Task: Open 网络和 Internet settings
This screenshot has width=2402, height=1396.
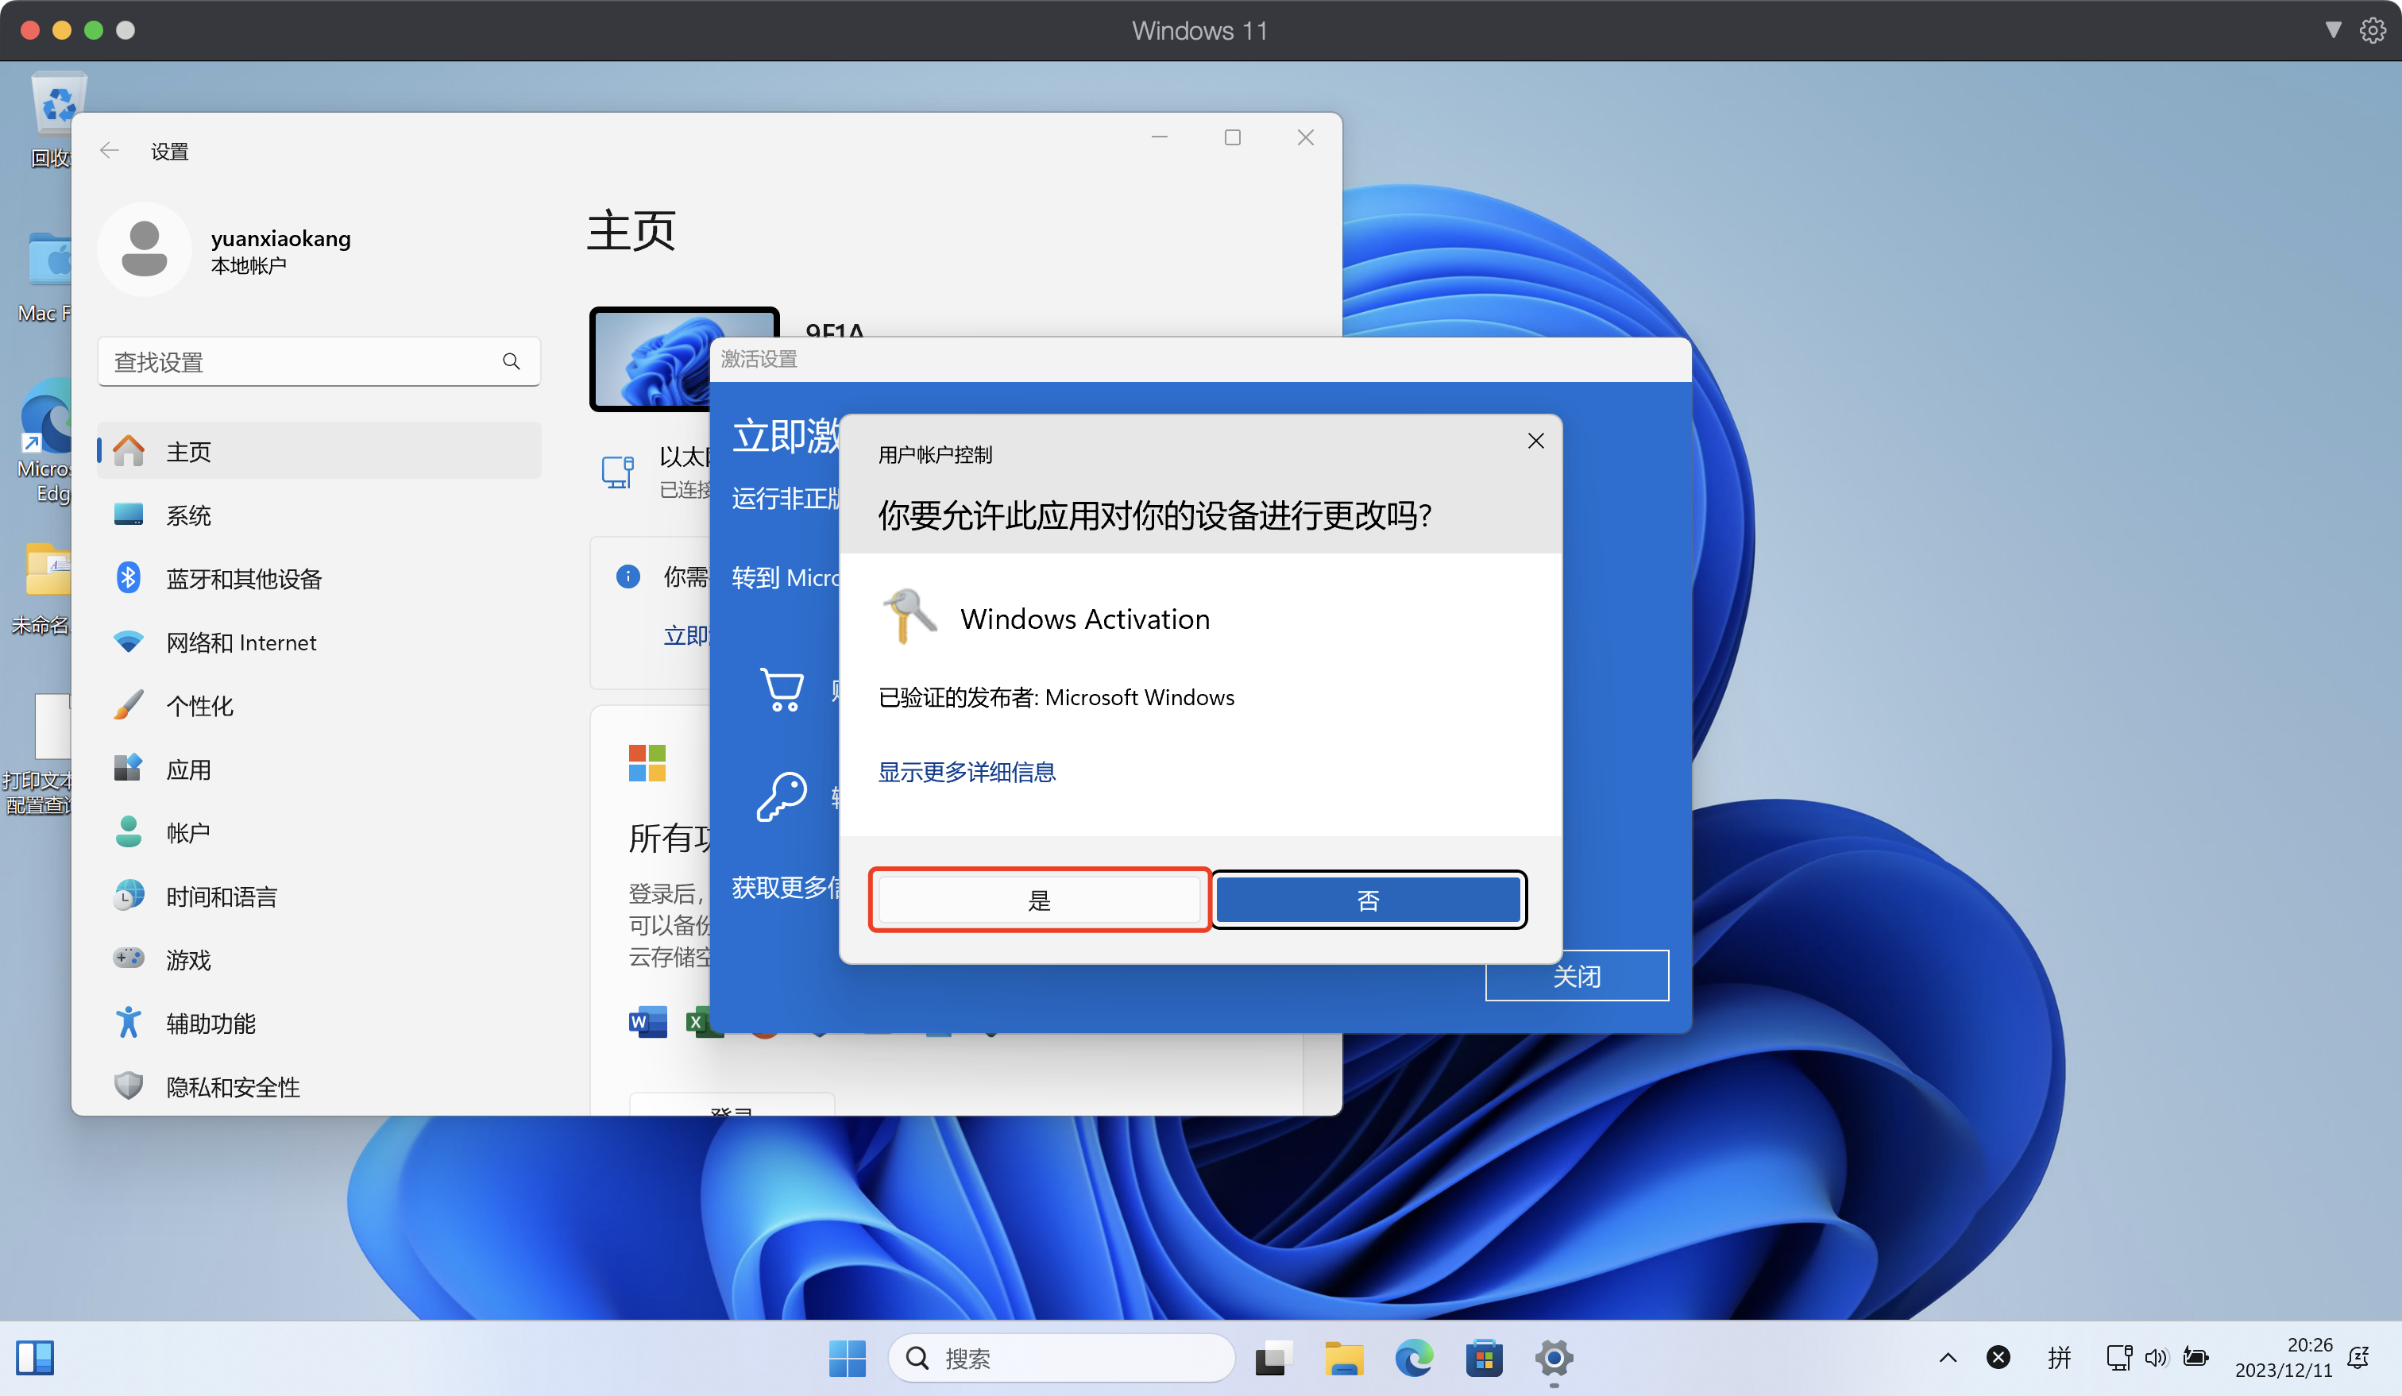Action: [x=319, y=642]
